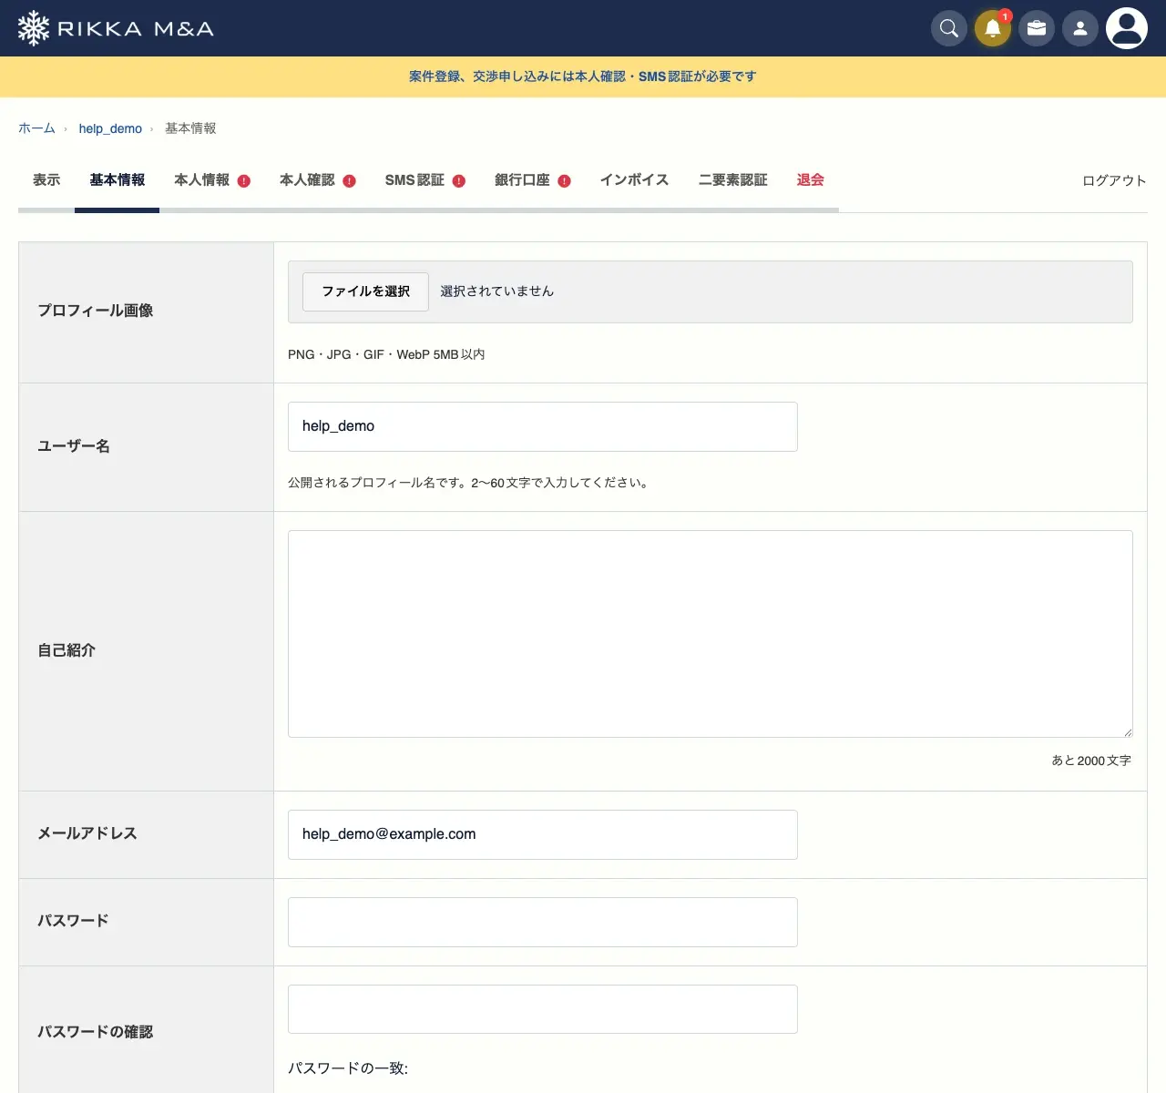The height and width of the screenshot is (1093, 1166).
Task: Click into the 自己紹介 textarea
Action: point(711,634)
